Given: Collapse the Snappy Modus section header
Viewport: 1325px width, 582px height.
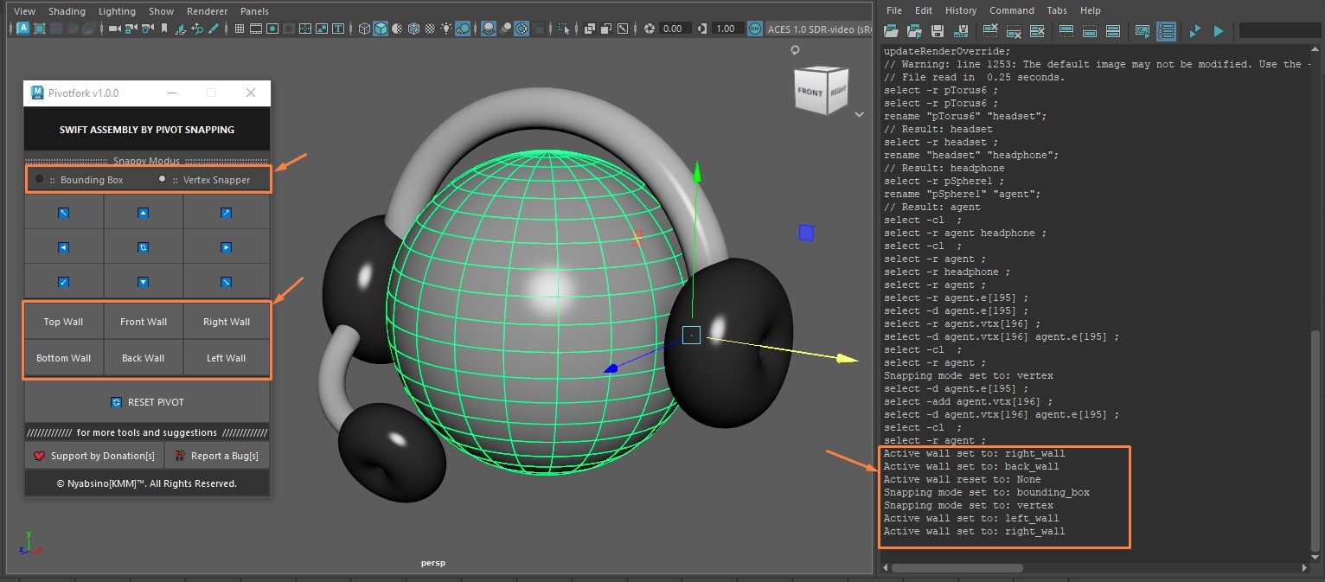Looking at the screenshot, I should 145,161.
